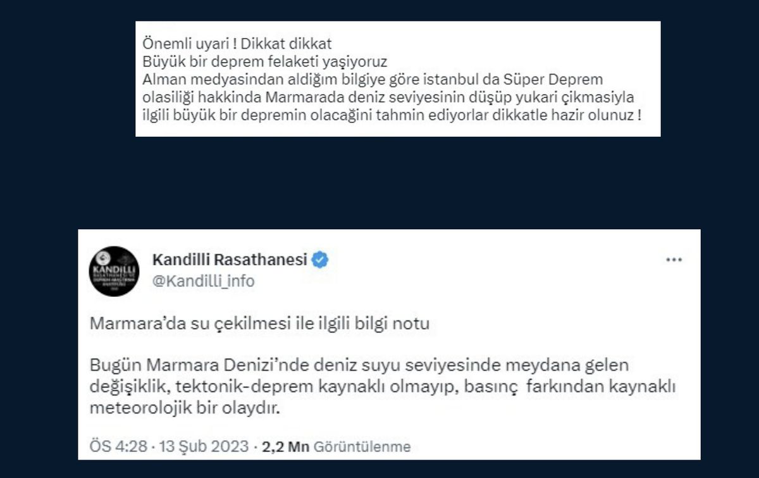
Task: Open the Kandilli Rasathanesi display name
Action: [x=230, y=259]
